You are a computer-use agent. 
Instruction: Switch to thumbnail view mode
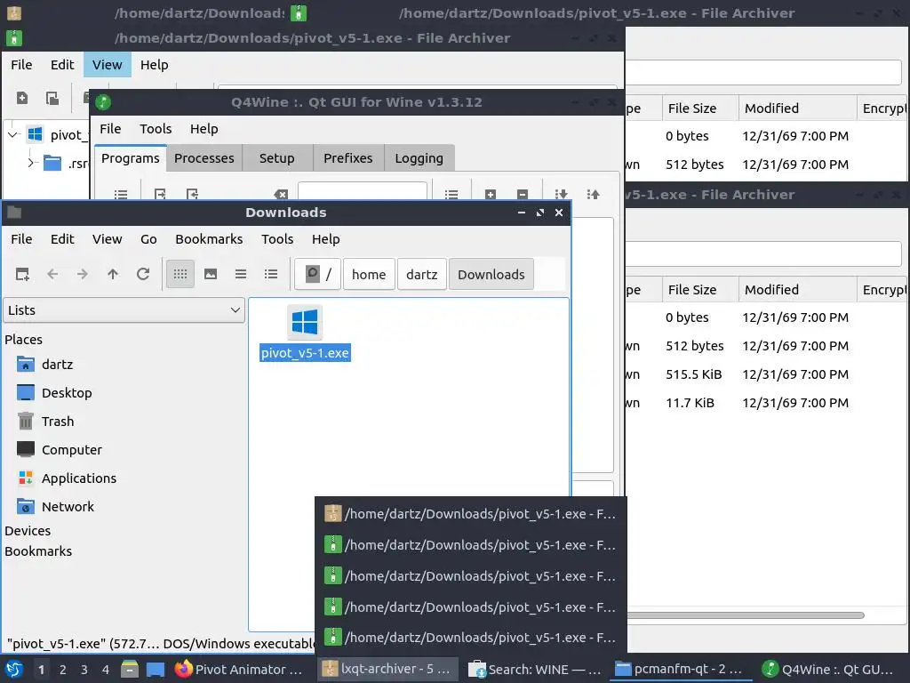click(x=211, y=274)
